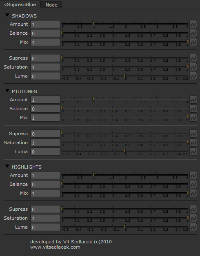Screen dimensions: 200x256
Task: Click the Highlights Saturation value field
Action: pyautogui.click(x=45, y=218)
